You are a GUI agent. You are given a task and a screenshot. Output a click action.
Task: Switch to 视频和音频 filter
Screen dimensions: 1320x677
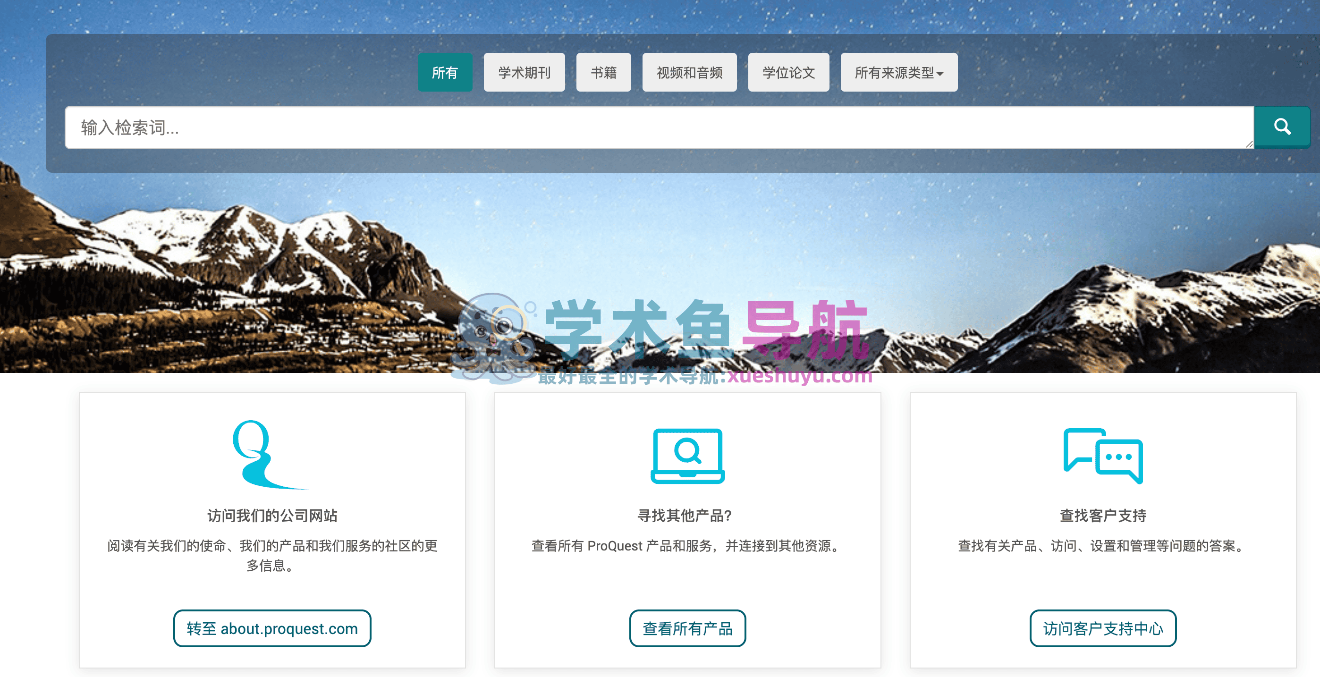[x=689, y=73]
